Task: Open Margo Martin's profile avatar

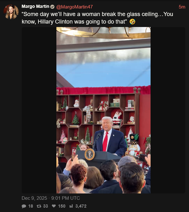Action: pos(11,12)
